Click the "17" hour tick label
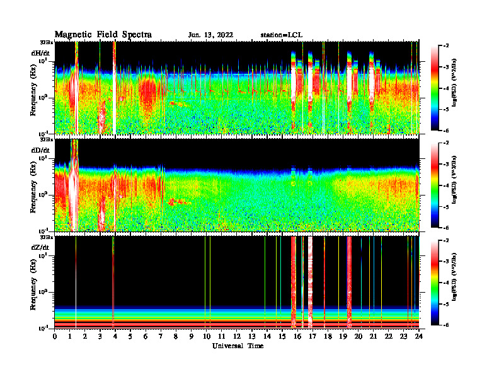Screen dimensions: 499x386 coord(313,336)
